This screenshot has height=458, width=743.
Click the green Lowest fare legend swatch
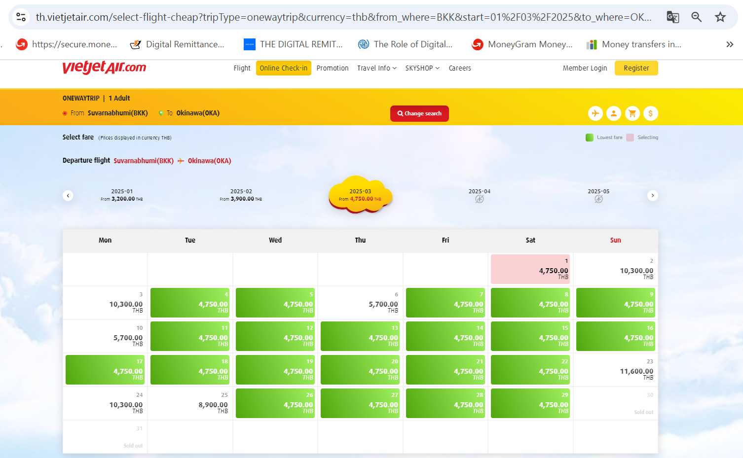[590, 138]
